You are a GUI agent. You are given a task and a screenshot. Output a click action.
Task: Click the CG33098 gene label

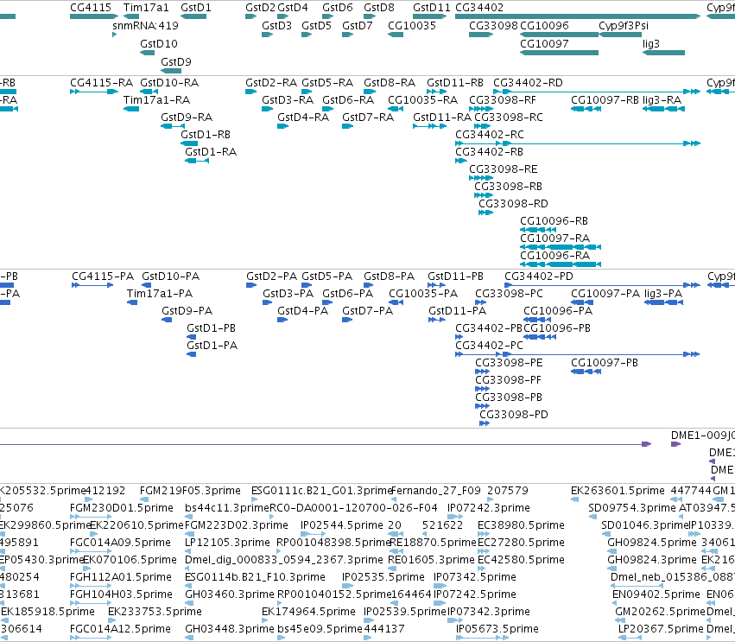[493, 25]
